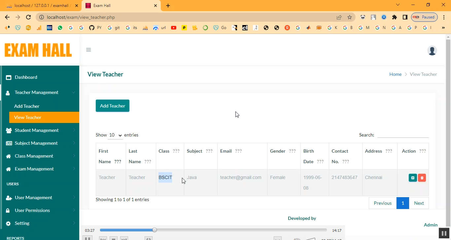Click the table Search input field
The width and height of the screenshot is (451, 240).
(x=403, y=135)
